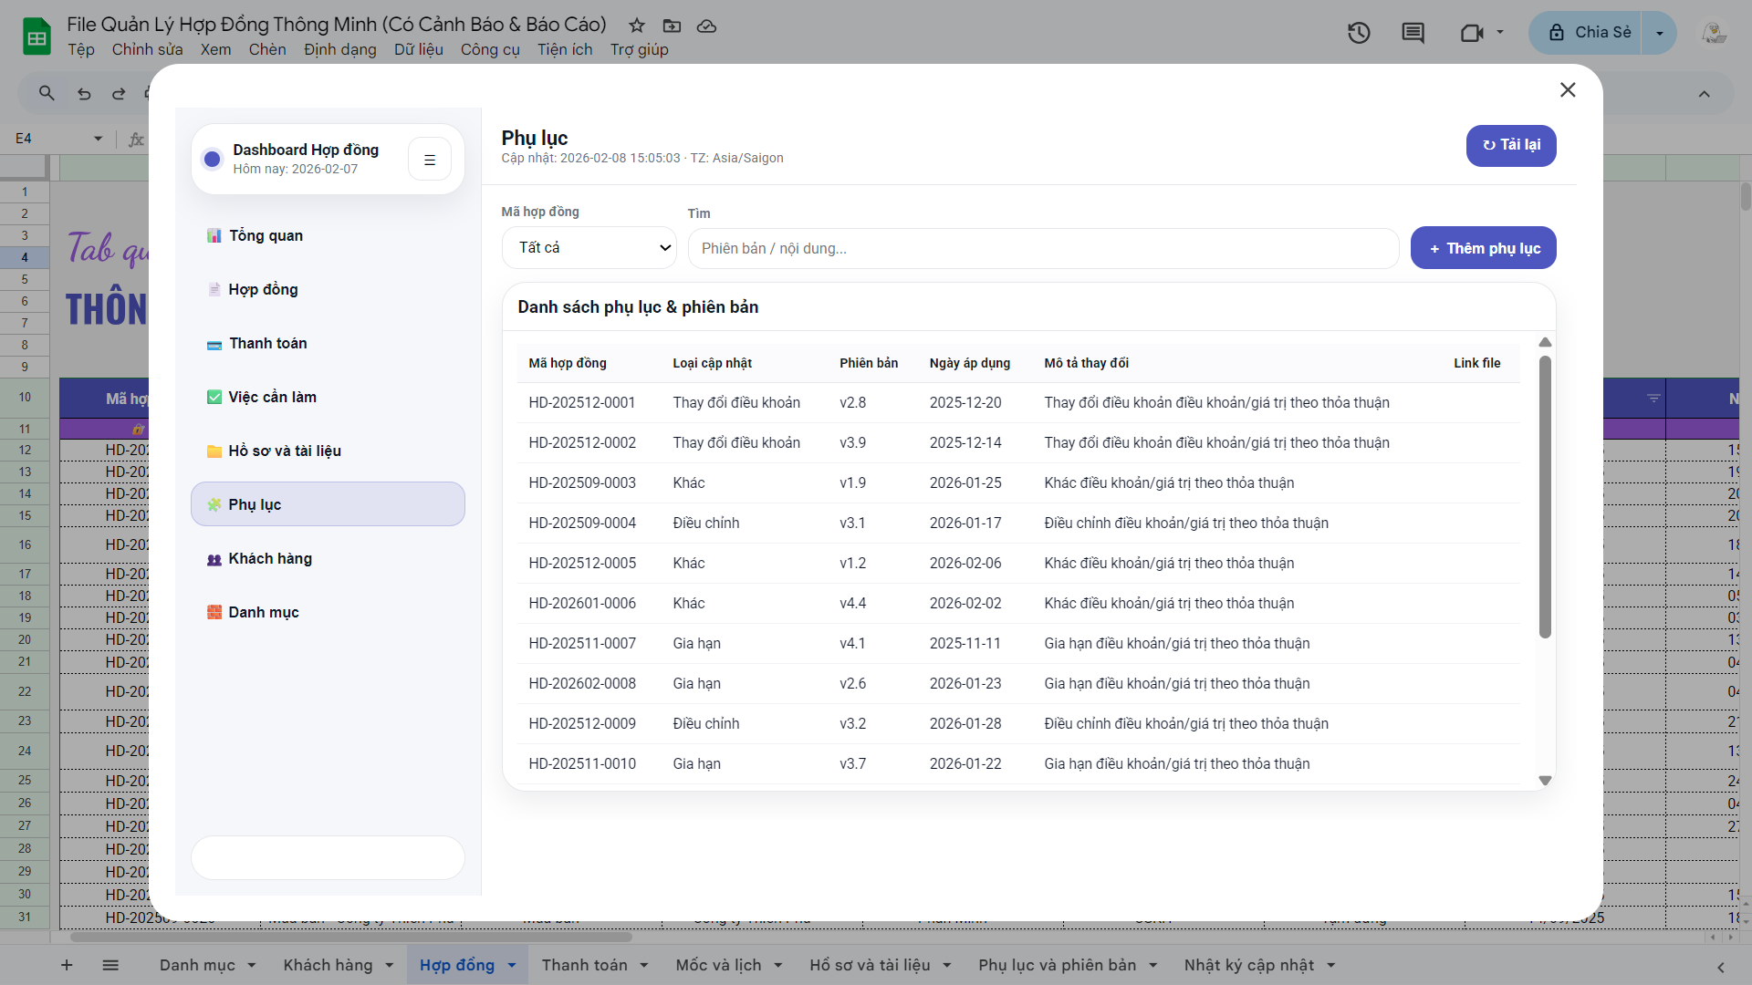This screenshot has height=985, width=1752.
Task: Click the undo arrow icon
Action: tap(84, 93)
